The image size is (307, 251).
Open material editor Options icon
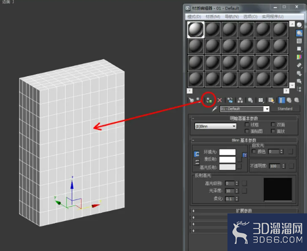pyautogui.click(x=299, y=73)
